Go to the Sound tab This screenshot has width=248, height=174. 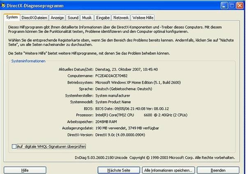pos(73,18)
